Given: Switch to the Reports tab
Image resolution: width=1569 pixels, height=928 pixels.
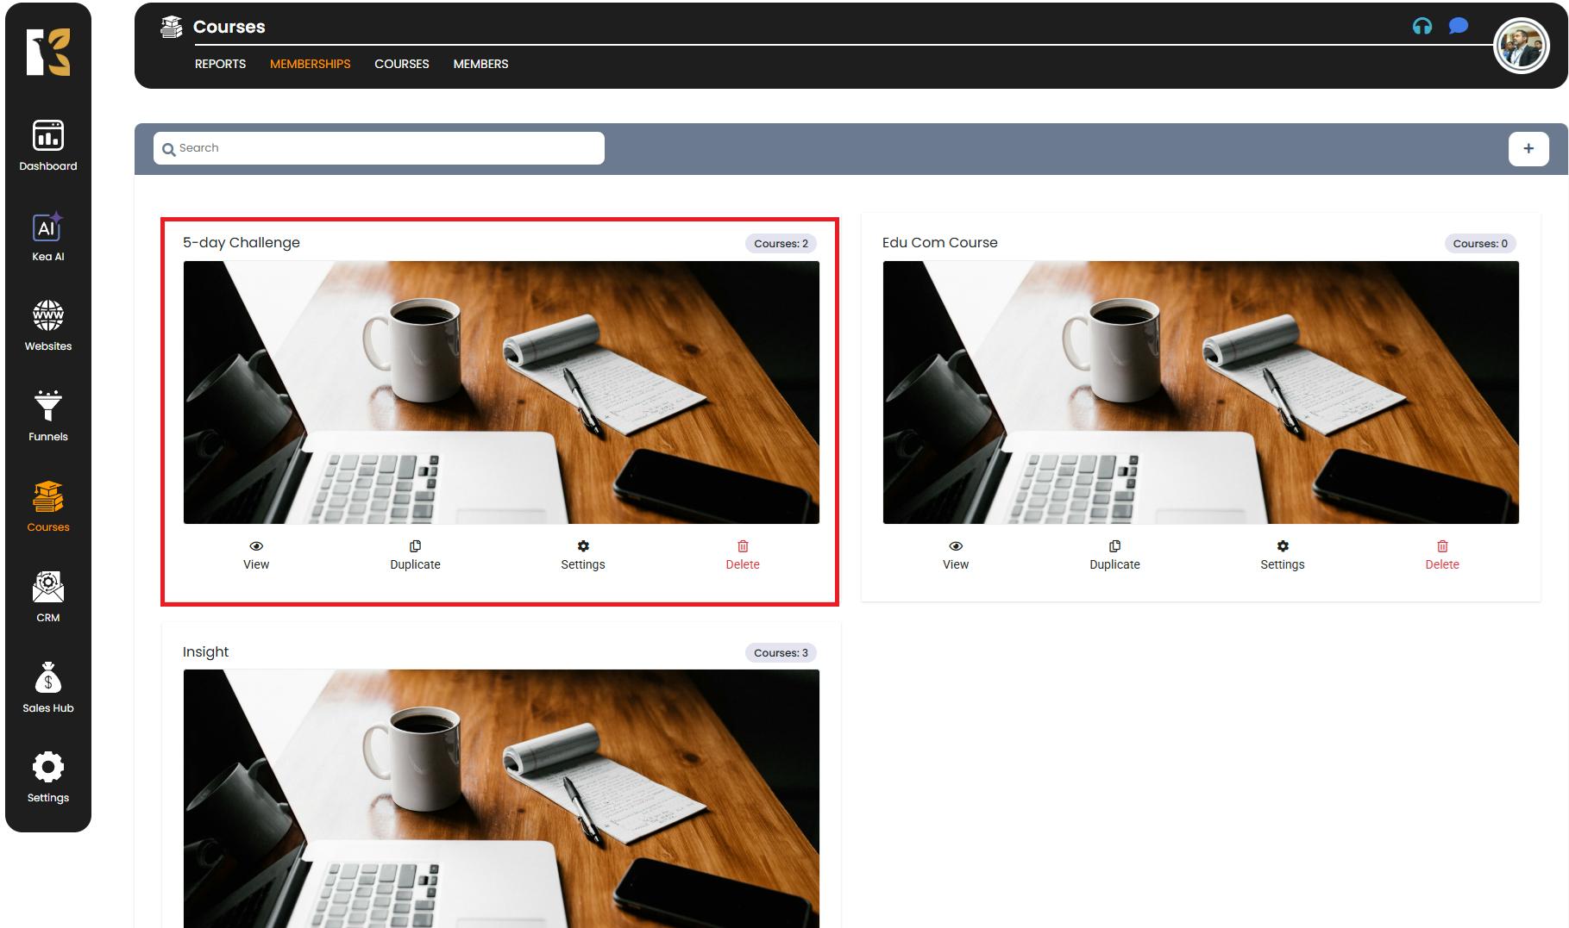Looking at the screenshot, I should (x=220, y=64).
